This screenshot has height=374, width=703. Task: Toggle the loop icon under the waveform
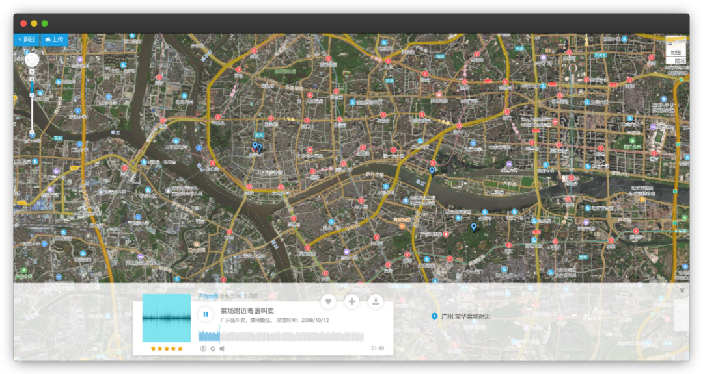click(x=212, y=349)
